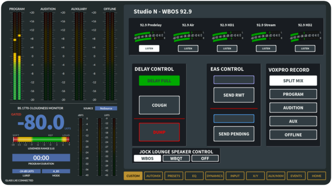The width and height of the screenshot is (332, 186).
Task: Click the AUXILIARY level meter
Action: (79, 56)
